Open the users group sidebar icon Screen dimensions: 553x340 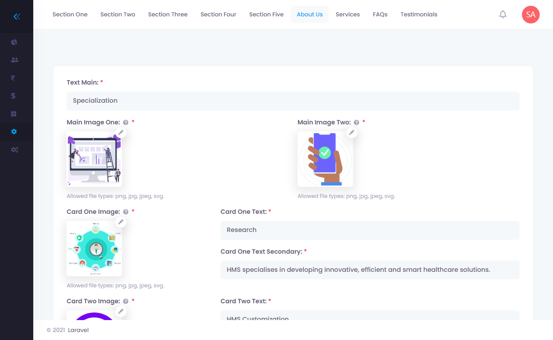(x=15, y=60)
